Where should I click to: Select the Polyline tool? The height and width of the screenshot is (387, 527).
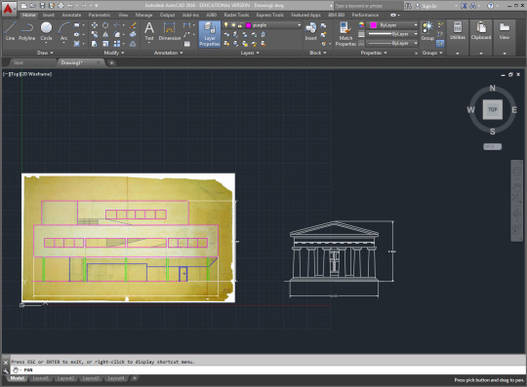pyautogui.click(x=27, y=31)
